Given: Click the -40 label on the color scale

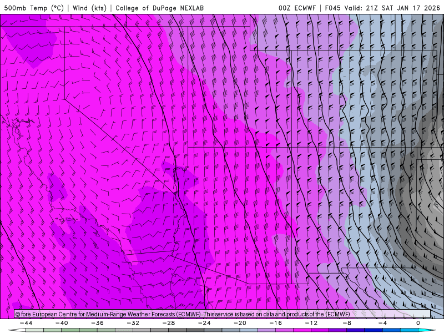Looking at the screenshot, I should 62,323.
